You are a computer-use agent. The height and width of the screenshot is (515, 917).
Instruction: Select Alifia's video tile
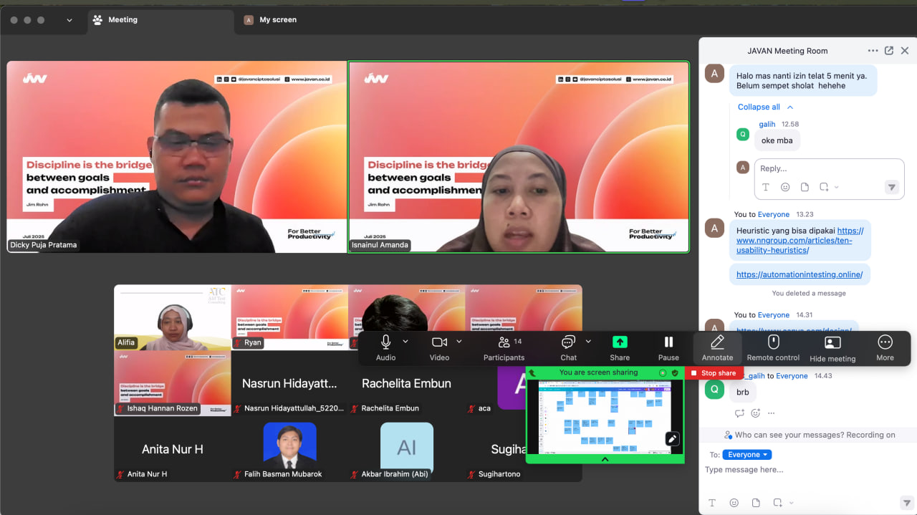pyautogui.click(x=173, y=317)
